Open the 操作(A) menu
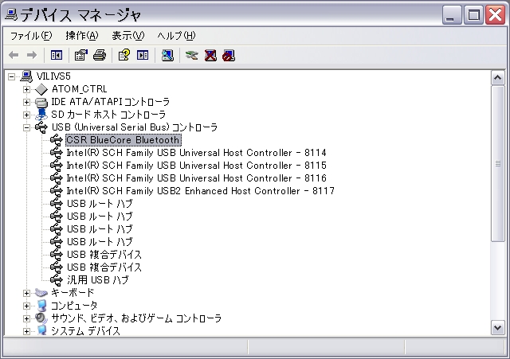Image resolution: width=510 pixels, height=359 pixels. [x=81, y=36]
